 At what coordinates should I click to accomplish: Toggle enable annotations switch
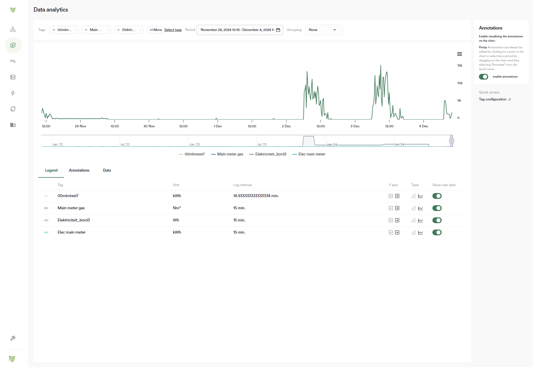coord(484,77)
